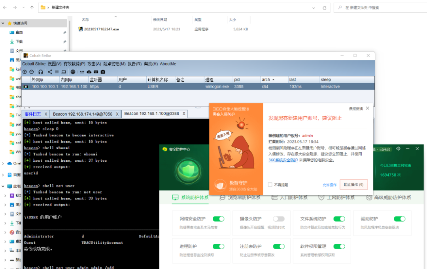
Task: Select the 浏览器防护体系 tab
Action: (x=240, y=198)
